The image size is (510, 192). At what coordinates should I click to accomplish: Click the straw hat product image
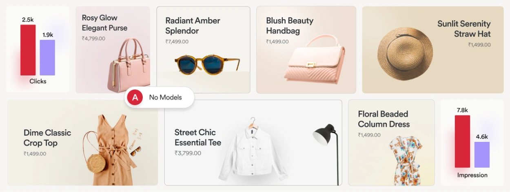[405, 53]
